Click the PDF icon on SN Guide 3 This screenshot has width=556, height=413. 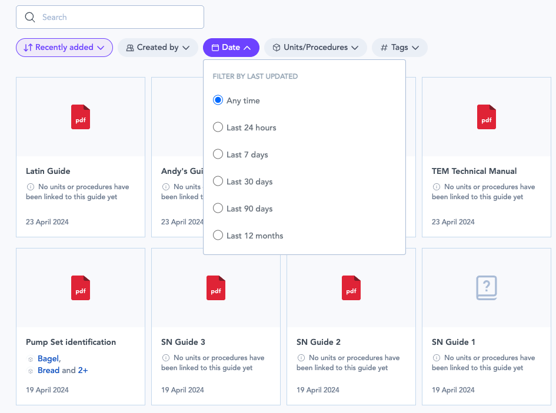tap(216, 288)
